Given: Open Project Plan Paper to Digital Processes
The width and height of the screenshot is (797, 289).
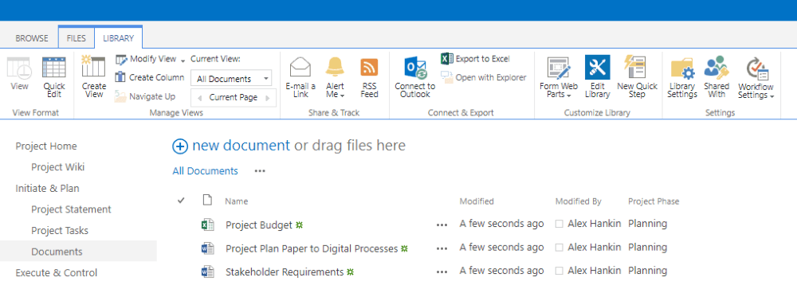Looking at the screenshot, I should 312,248.
